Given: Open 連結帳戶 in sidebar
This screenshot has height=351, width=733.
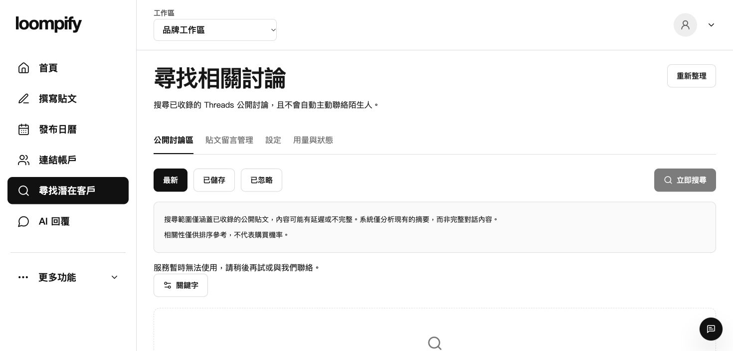Looking at the screenshot, I should pyautogui.click(x=68, y=160).
